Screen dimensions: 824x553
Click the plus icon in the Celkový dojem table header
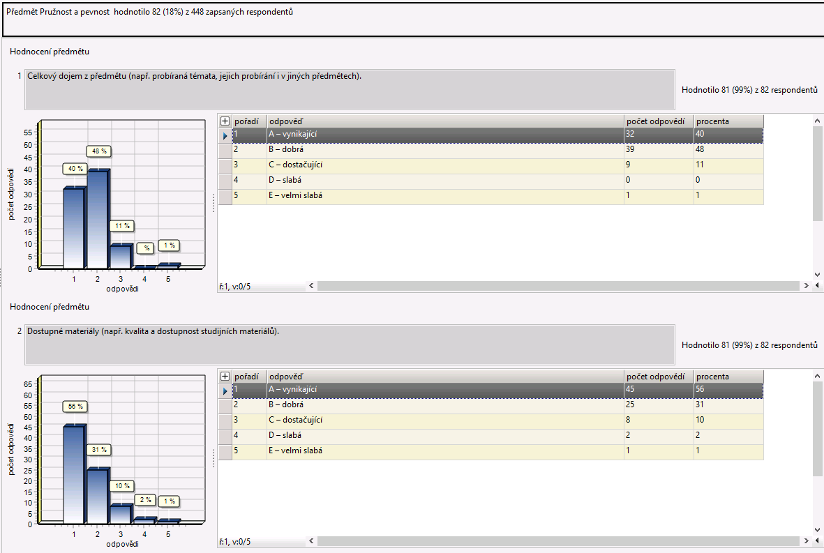coord(225,121)
